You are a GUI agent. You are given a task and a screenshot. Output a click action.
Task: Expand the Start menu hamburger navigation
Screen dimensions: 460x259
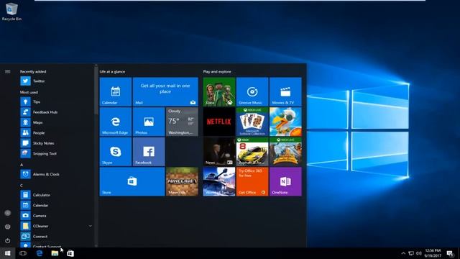click(8, 71)
